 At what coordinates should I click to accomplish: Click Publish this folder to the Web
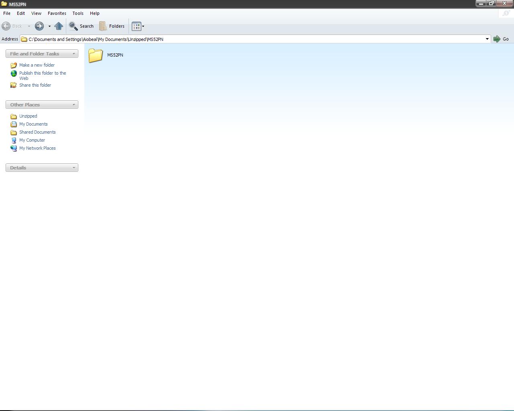point(43,75)
